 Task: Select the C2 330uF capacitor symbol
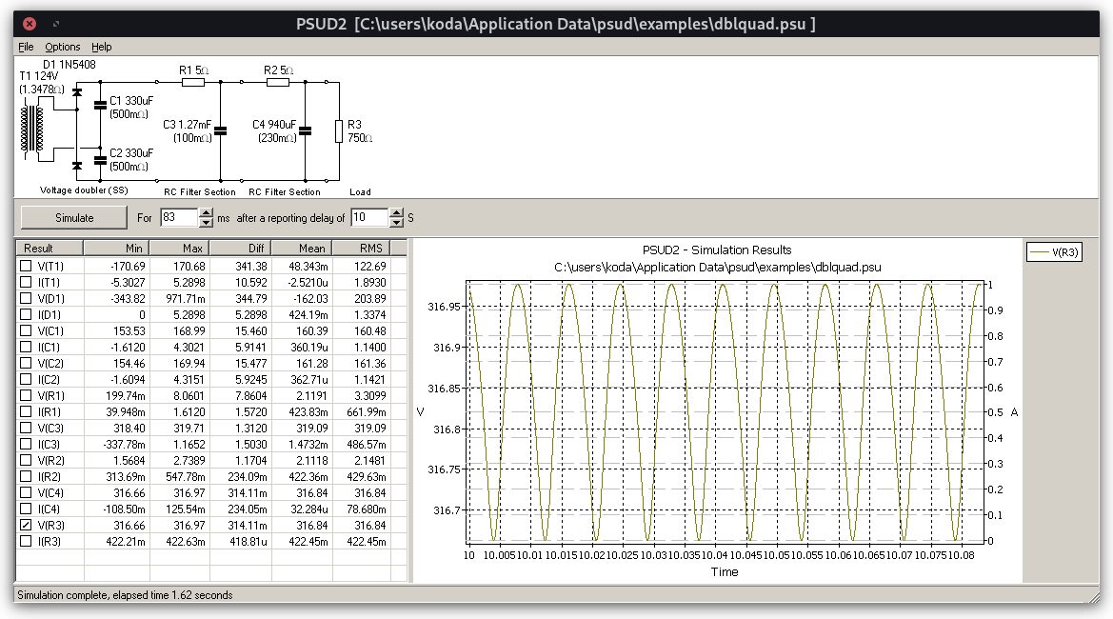coord(100,159)
